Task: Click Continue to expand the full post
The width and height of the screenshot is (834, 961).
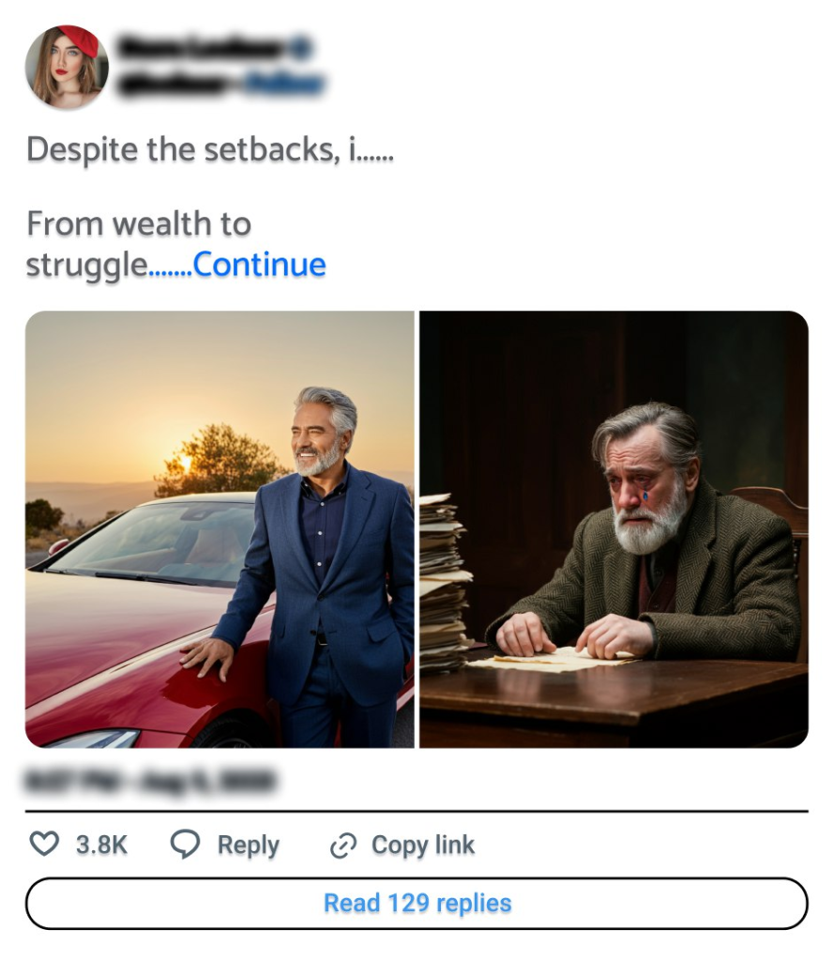Action: click(259, 266)
